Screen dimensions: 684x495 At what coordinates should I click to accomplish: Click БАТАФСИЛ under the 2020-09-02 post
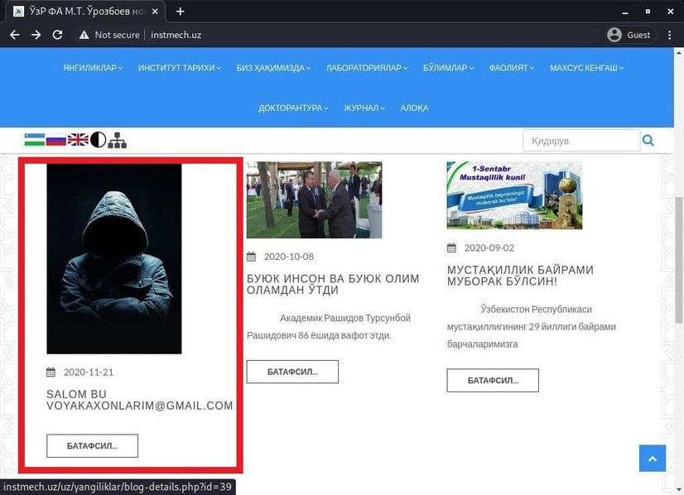tap(493, 380)
